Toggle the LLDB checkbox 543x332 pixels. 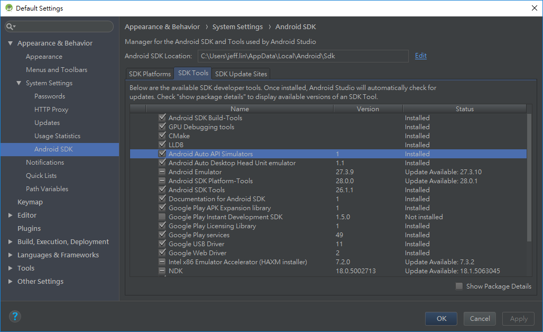[162, 145]
